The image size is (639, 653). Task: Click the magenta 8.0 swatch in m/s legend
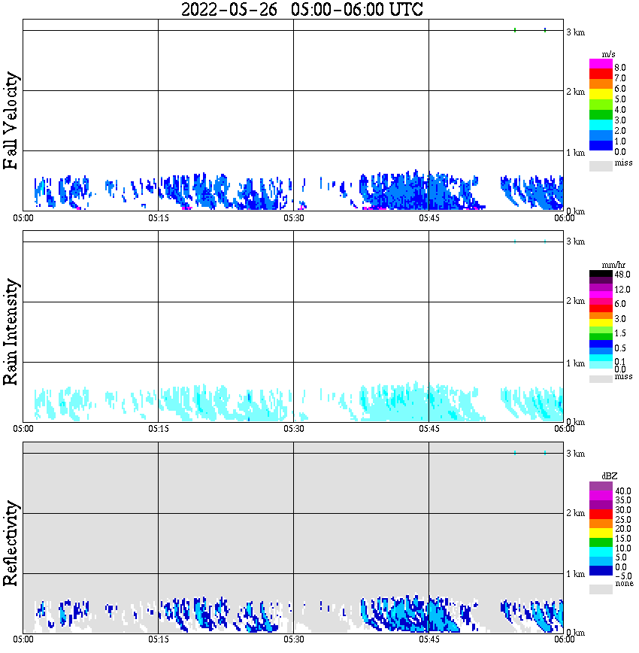click(601, 64)
